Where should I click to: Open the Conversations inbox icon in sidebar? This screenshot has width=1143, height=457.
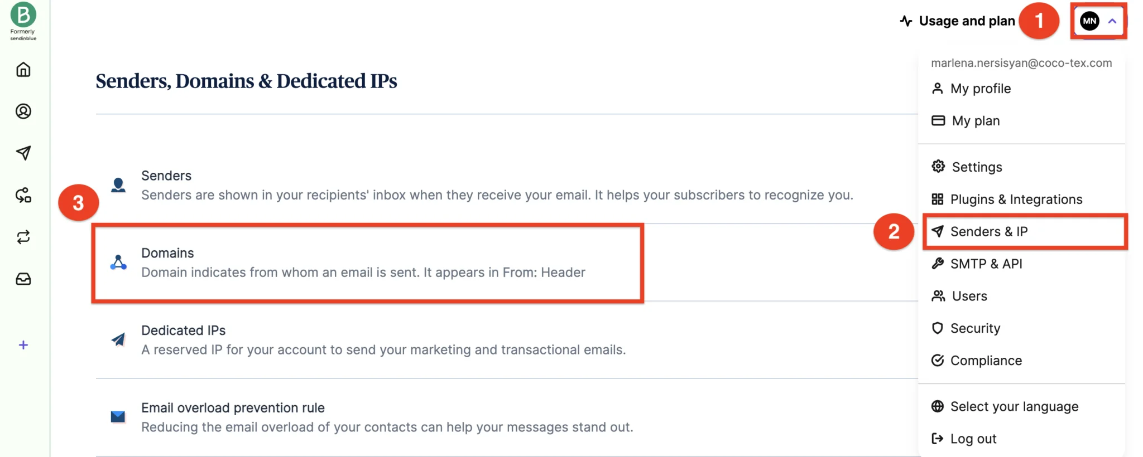coord(23,279)
